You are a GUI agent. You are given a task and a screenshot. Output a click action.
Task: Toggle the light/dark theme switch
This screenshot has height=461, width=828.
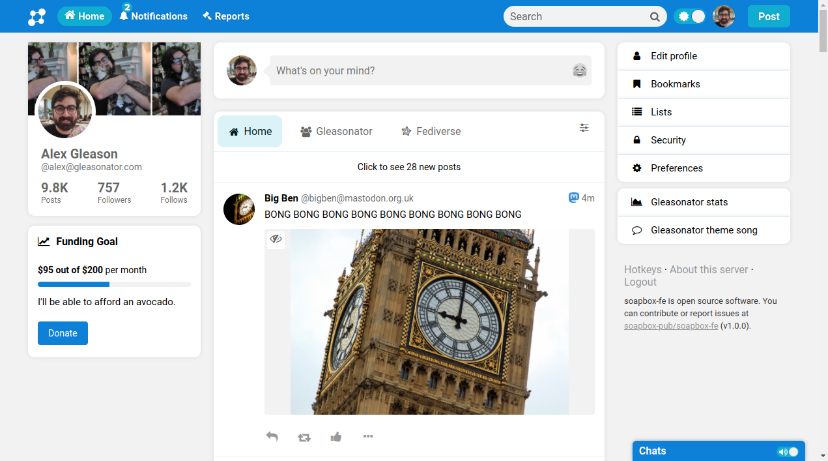click(690, 17)
